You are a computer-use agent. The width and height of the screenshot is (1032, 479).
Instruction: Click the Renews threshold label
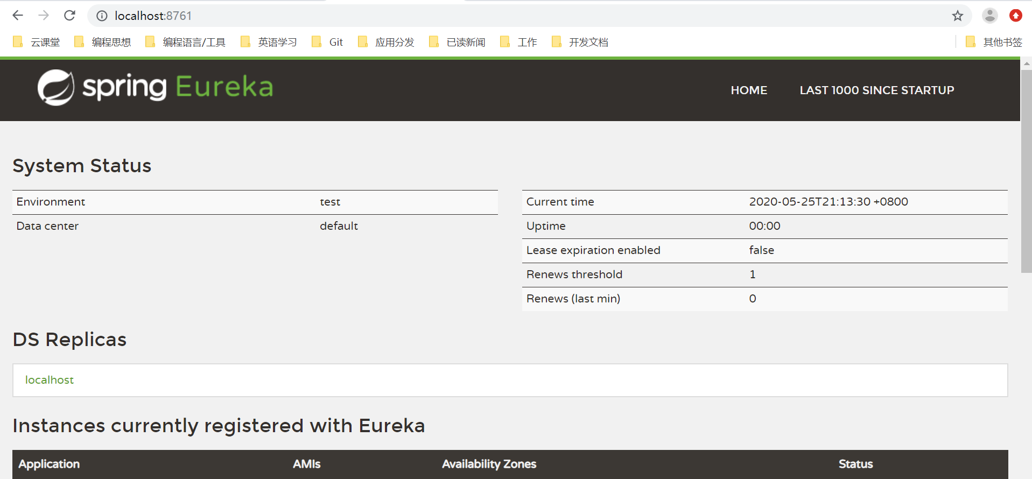[574, 274]
